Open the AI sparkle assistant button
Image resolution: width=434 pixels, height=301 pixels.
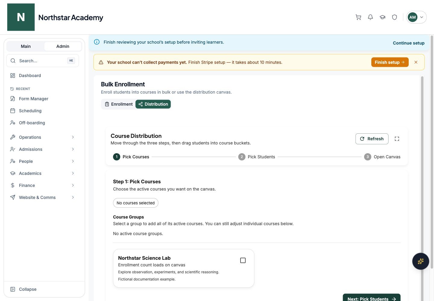pyautogui.click(x=421, y=261)
